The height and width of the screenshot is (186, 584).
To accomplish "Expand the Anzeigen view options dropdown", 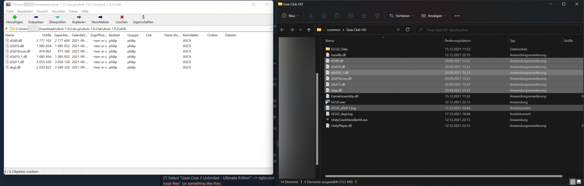I will [433, 15].
